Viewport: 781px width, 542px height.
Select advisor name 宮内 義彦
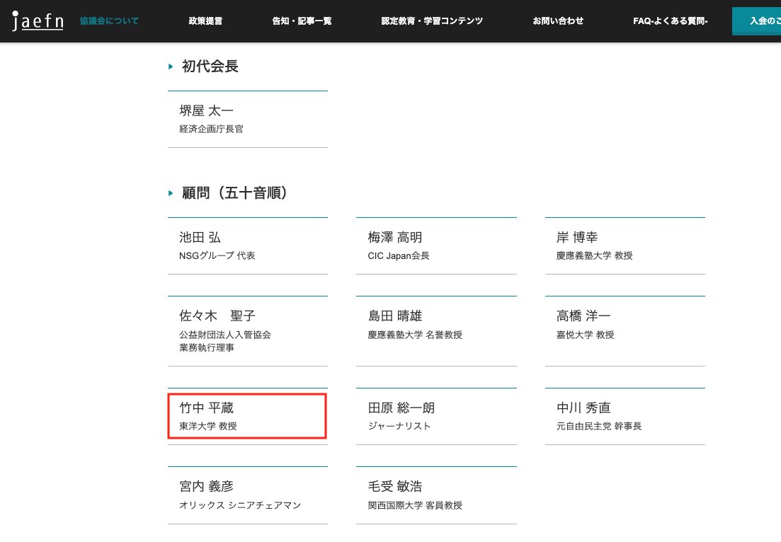[206, 486]
